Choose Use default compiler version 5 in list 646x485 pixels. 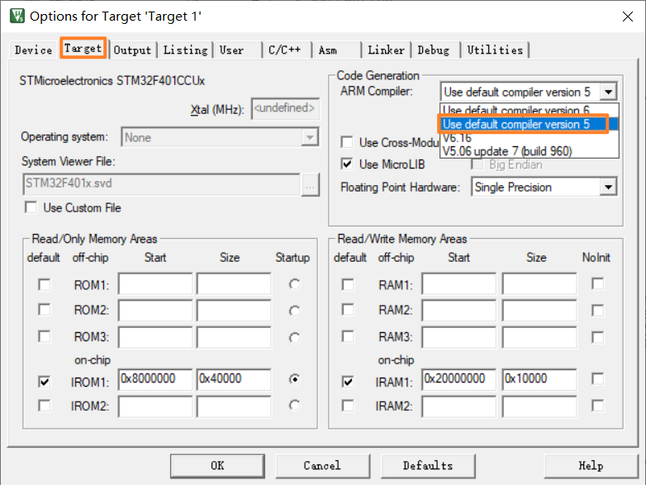(x=530, y=124)
